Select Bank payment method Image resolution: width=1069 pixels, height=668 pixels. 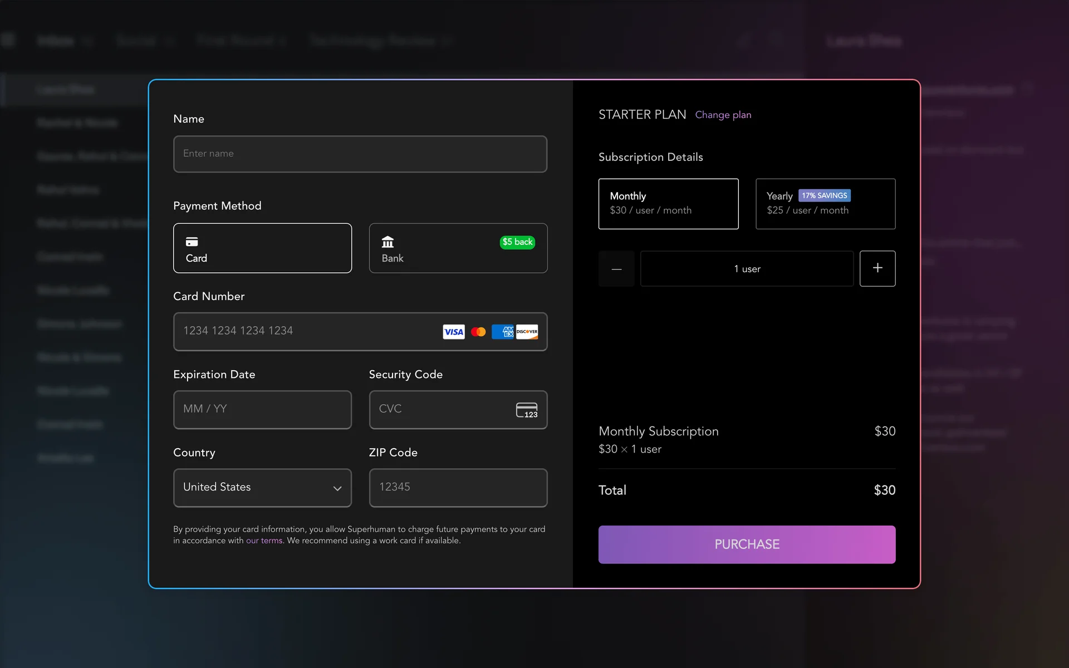[x=458, y=248]
